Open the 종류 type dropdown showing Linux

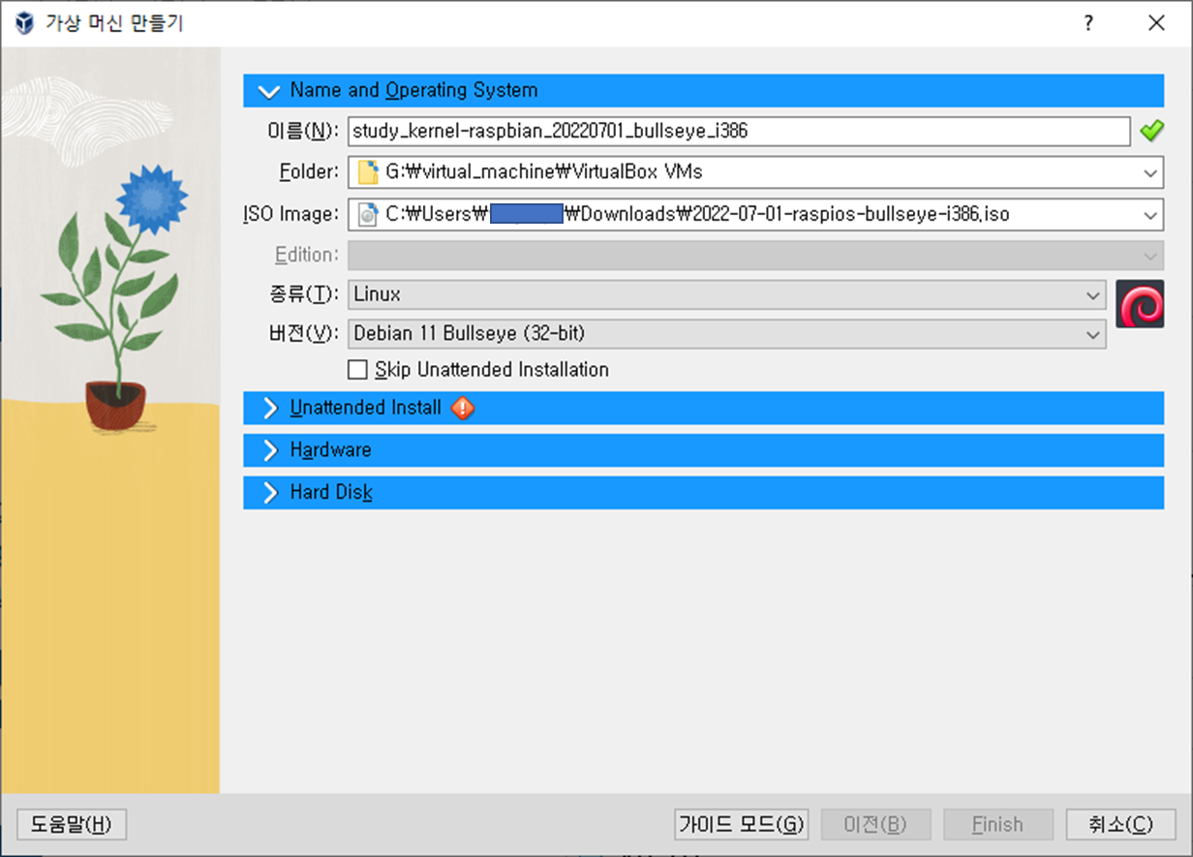click(1092, 294)
